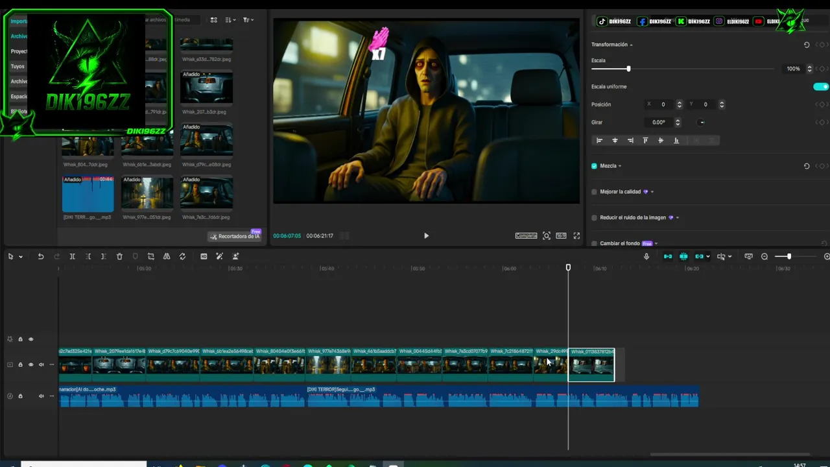Click the split clip tool icon
Viewport: 830px width, 467px height.
(72, 256)
